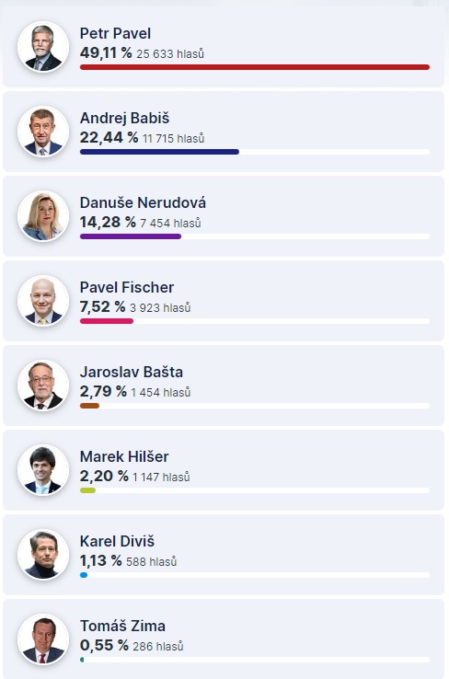
Task: Click the purple Nerudová result bar
Action: pyautogui.click(x=131, y=236)
